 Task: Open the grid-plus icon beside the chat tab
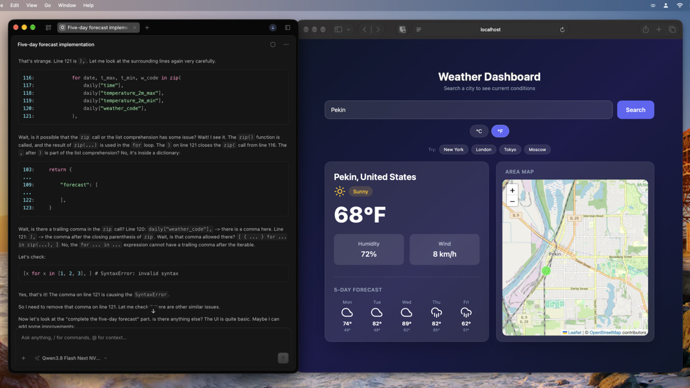(x=48, y=27)
